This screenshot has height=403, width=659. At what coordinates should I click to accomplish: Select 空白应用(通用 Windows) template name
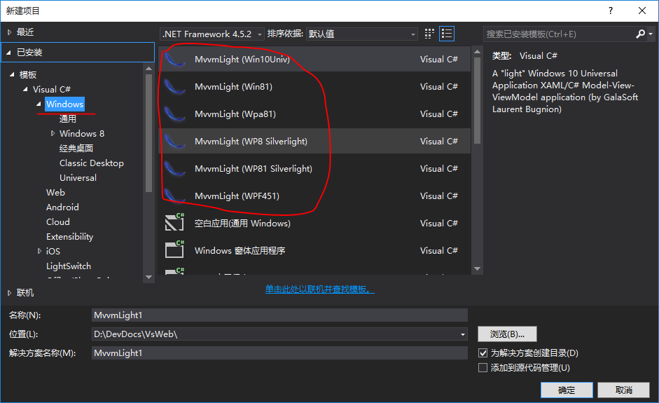[242, 224]
